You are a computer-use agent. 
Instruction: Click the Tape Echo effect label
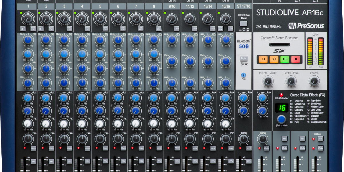316,101
